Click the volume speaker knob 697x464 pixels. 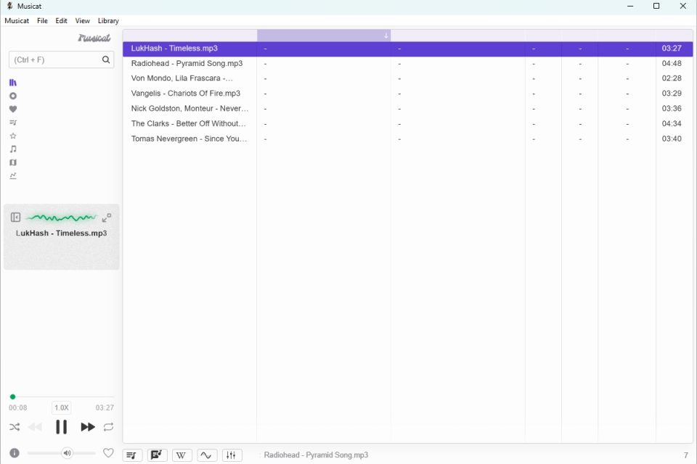(x=67, y=453)
